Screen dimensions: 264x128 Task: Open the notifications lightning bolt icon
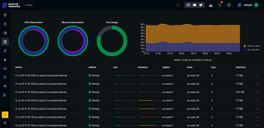(220, 5)
